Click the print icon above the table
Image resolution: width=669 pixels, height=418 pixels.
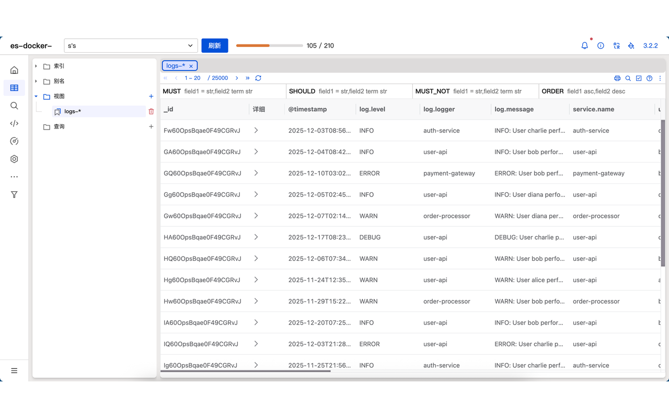[x=617, y=77]
